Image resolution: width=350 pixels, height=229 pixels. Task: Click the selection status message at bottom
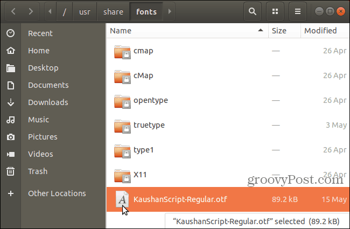[x=256, y=221]
